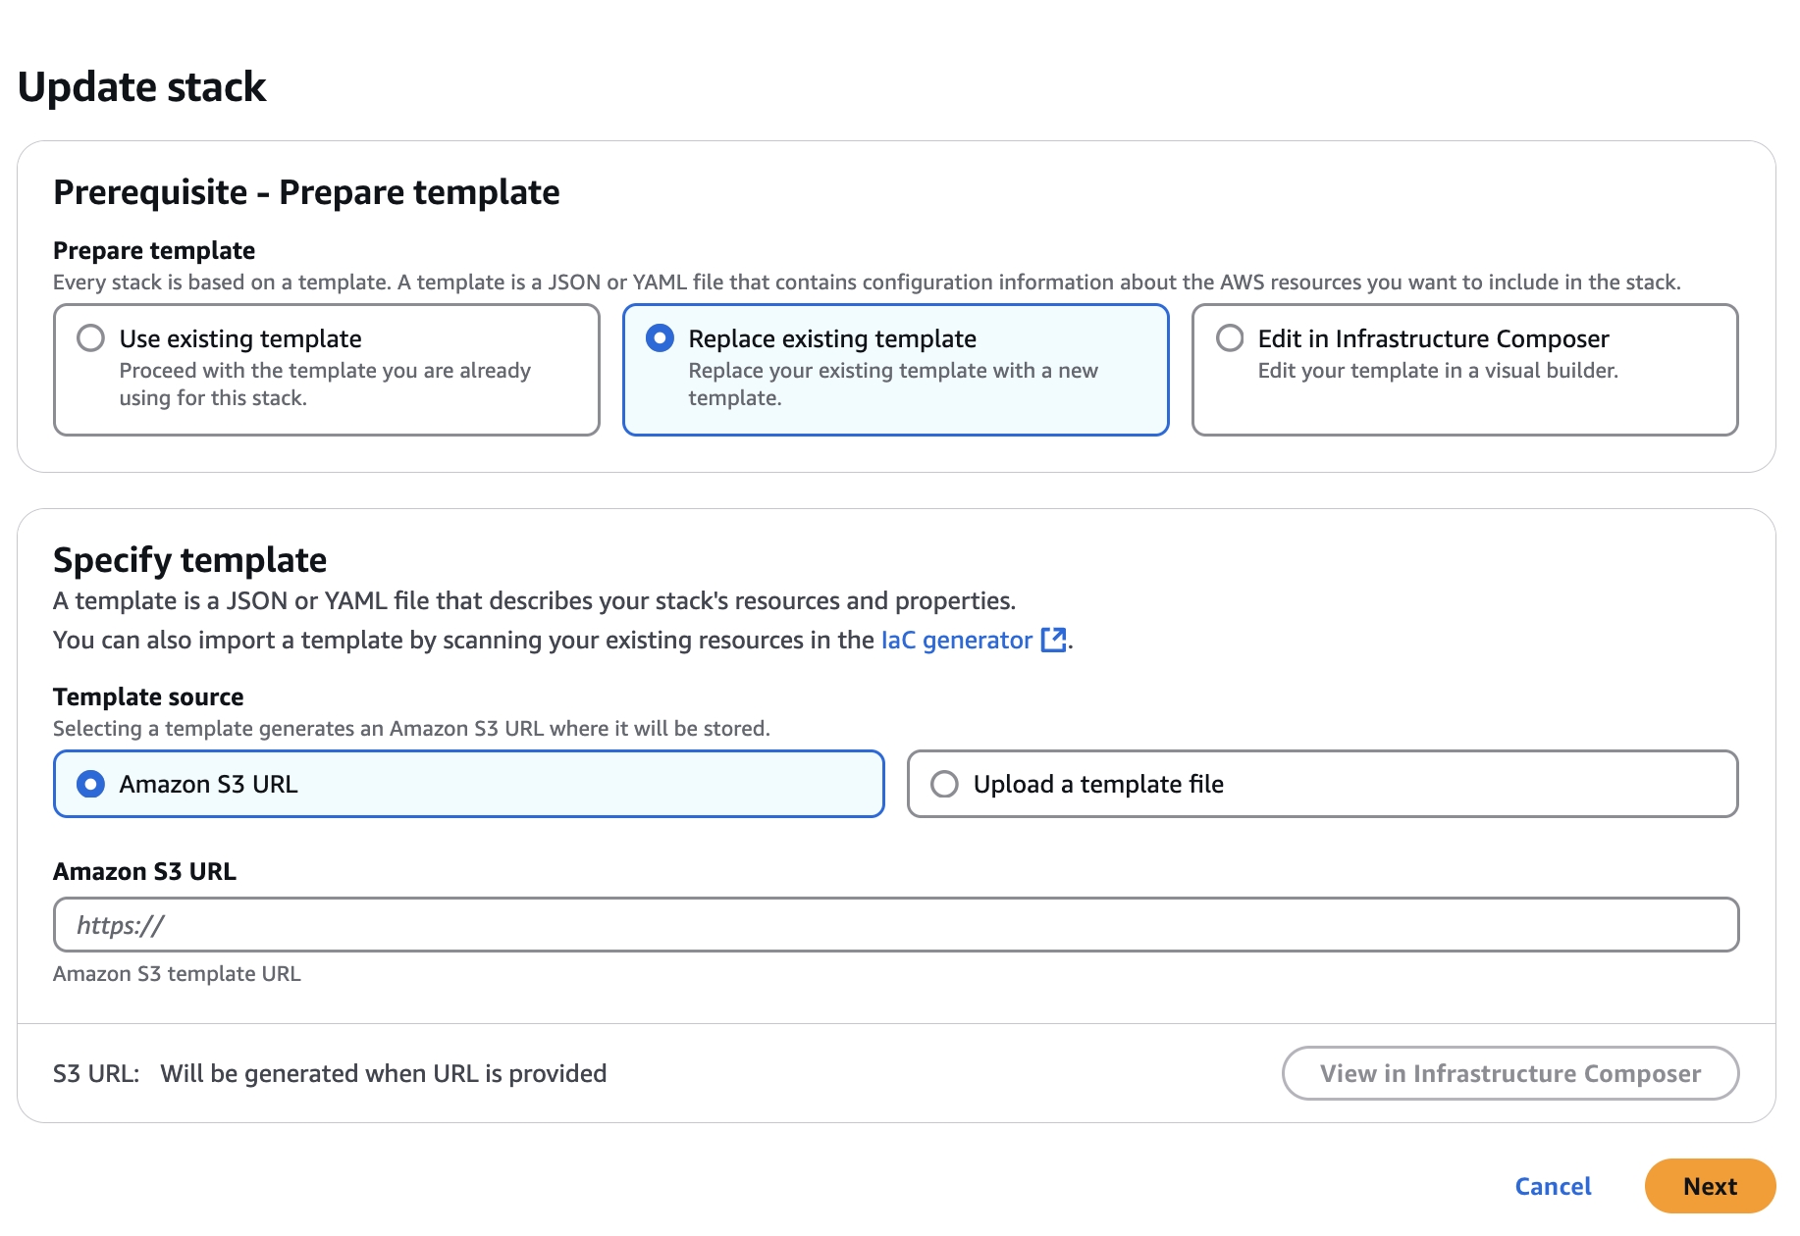Open the "IaC generator" link text
This screenshot has width=1800, height=1236.
[956, 641]
